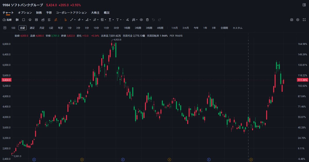The width and height of the screenshot is (309, 162).
Task: Open the square chart layout icon
Action: click(x=23, y=20)
